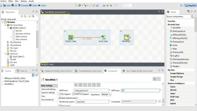Click the Repository refresh icon
The height and width of the screenshot is (111, 197).
[x=30, y=16]
